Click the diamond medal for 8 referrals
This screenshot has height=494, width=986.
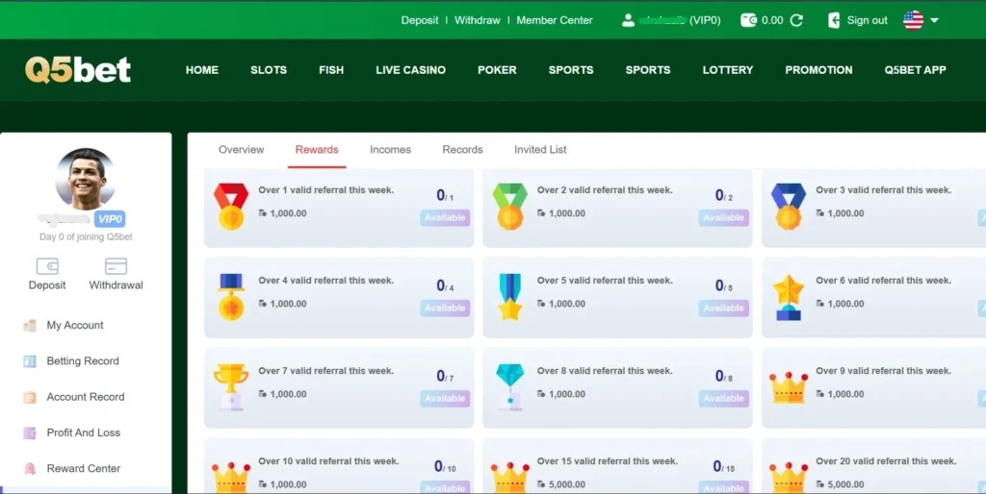(509, 386)
